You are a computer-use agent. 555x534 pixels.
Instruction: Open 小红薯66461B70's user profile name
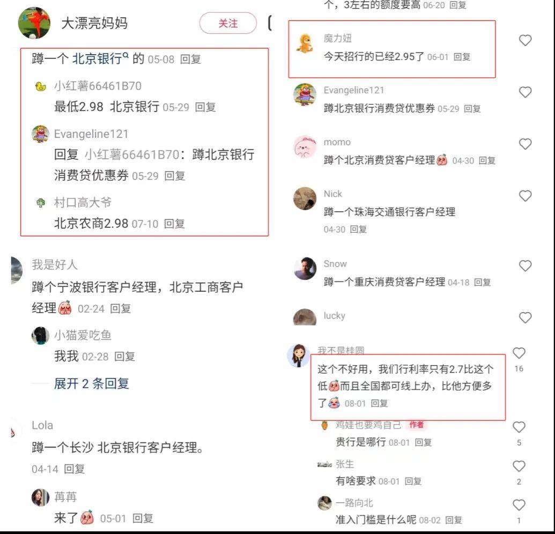[x=98, y=86]
